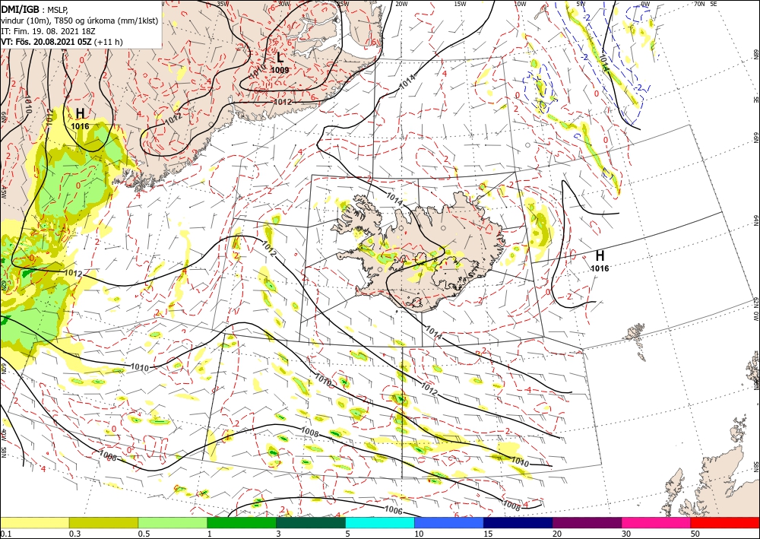The height and width of the screenshot is (539, 760).
Task: Click the '20' legend value
Action: click(x=557, y=534)
